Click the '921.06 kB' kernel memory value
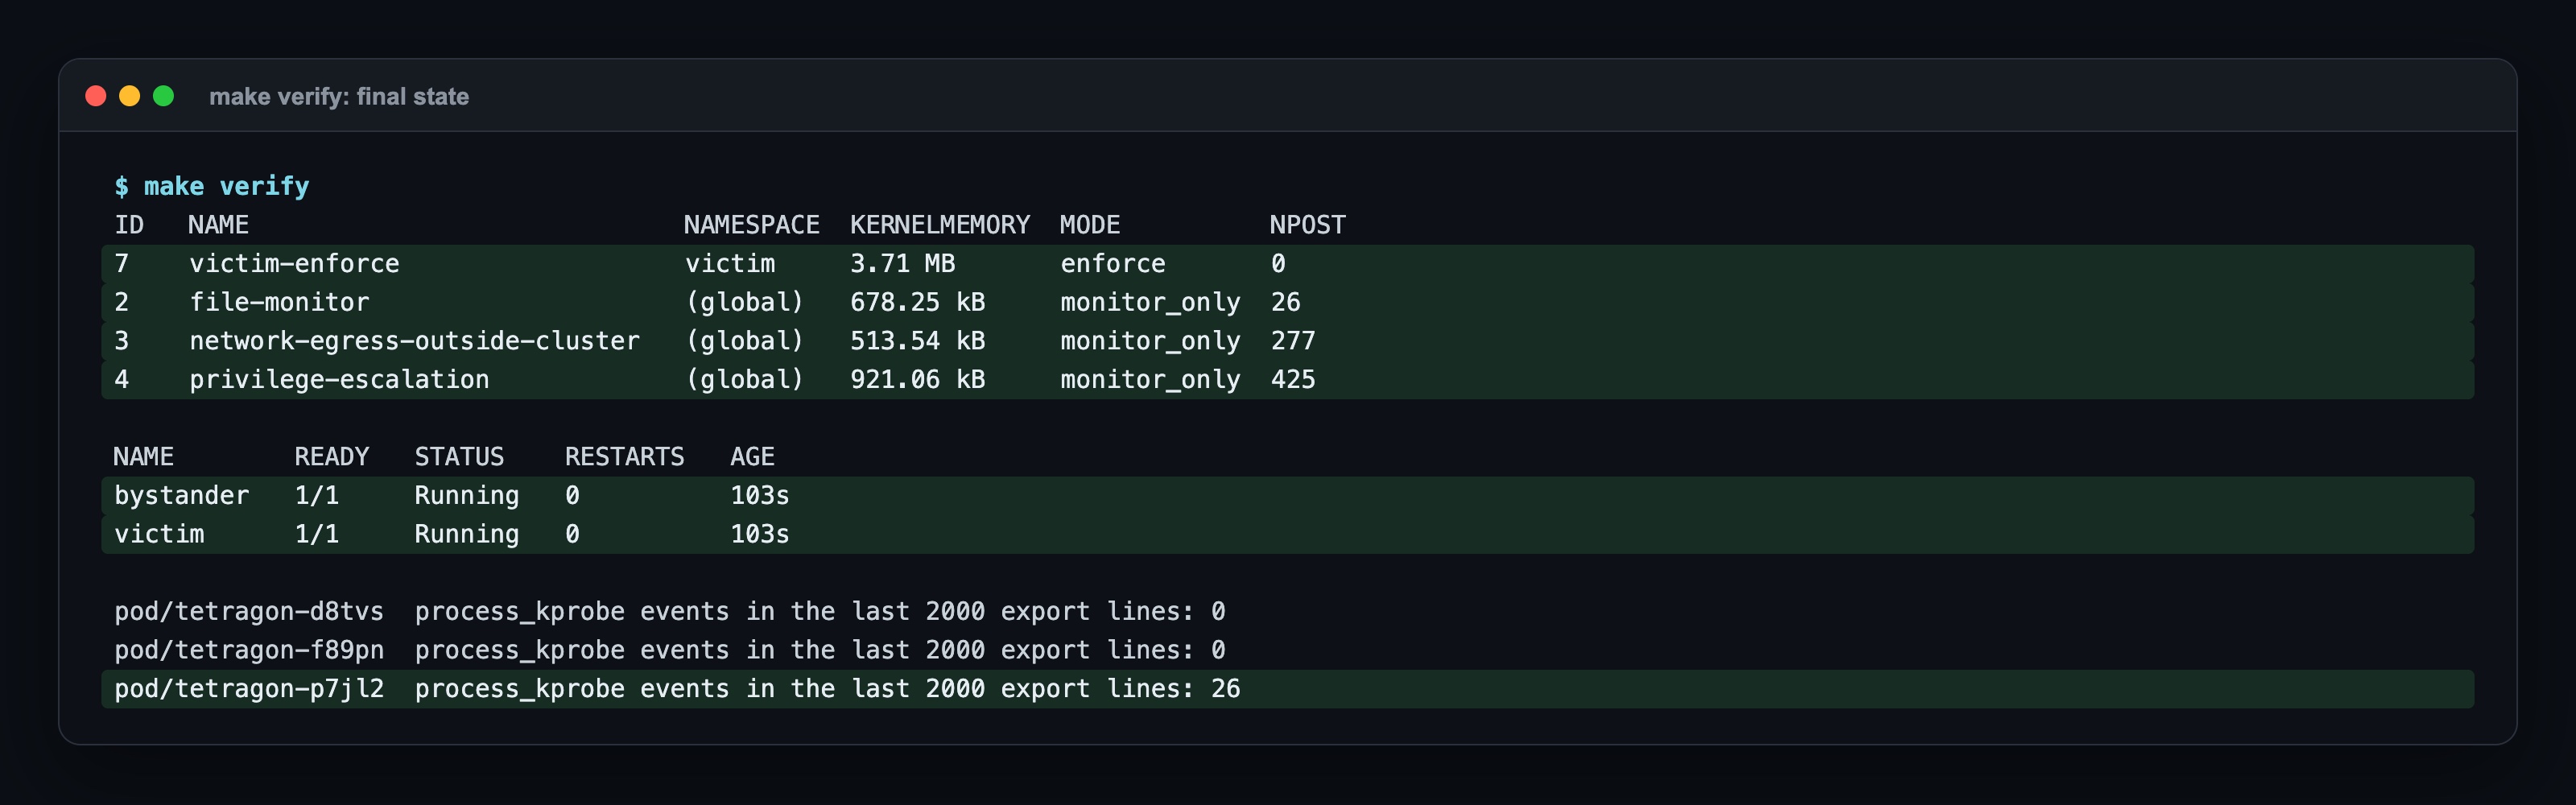Image resolution: width=2576 pixels, height=805 pixels. (x=918, y=380)
